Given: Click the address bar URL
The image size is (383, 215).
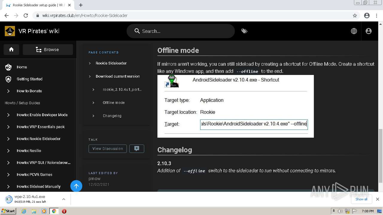Looking at the screenshot, I should coord(85,16).
